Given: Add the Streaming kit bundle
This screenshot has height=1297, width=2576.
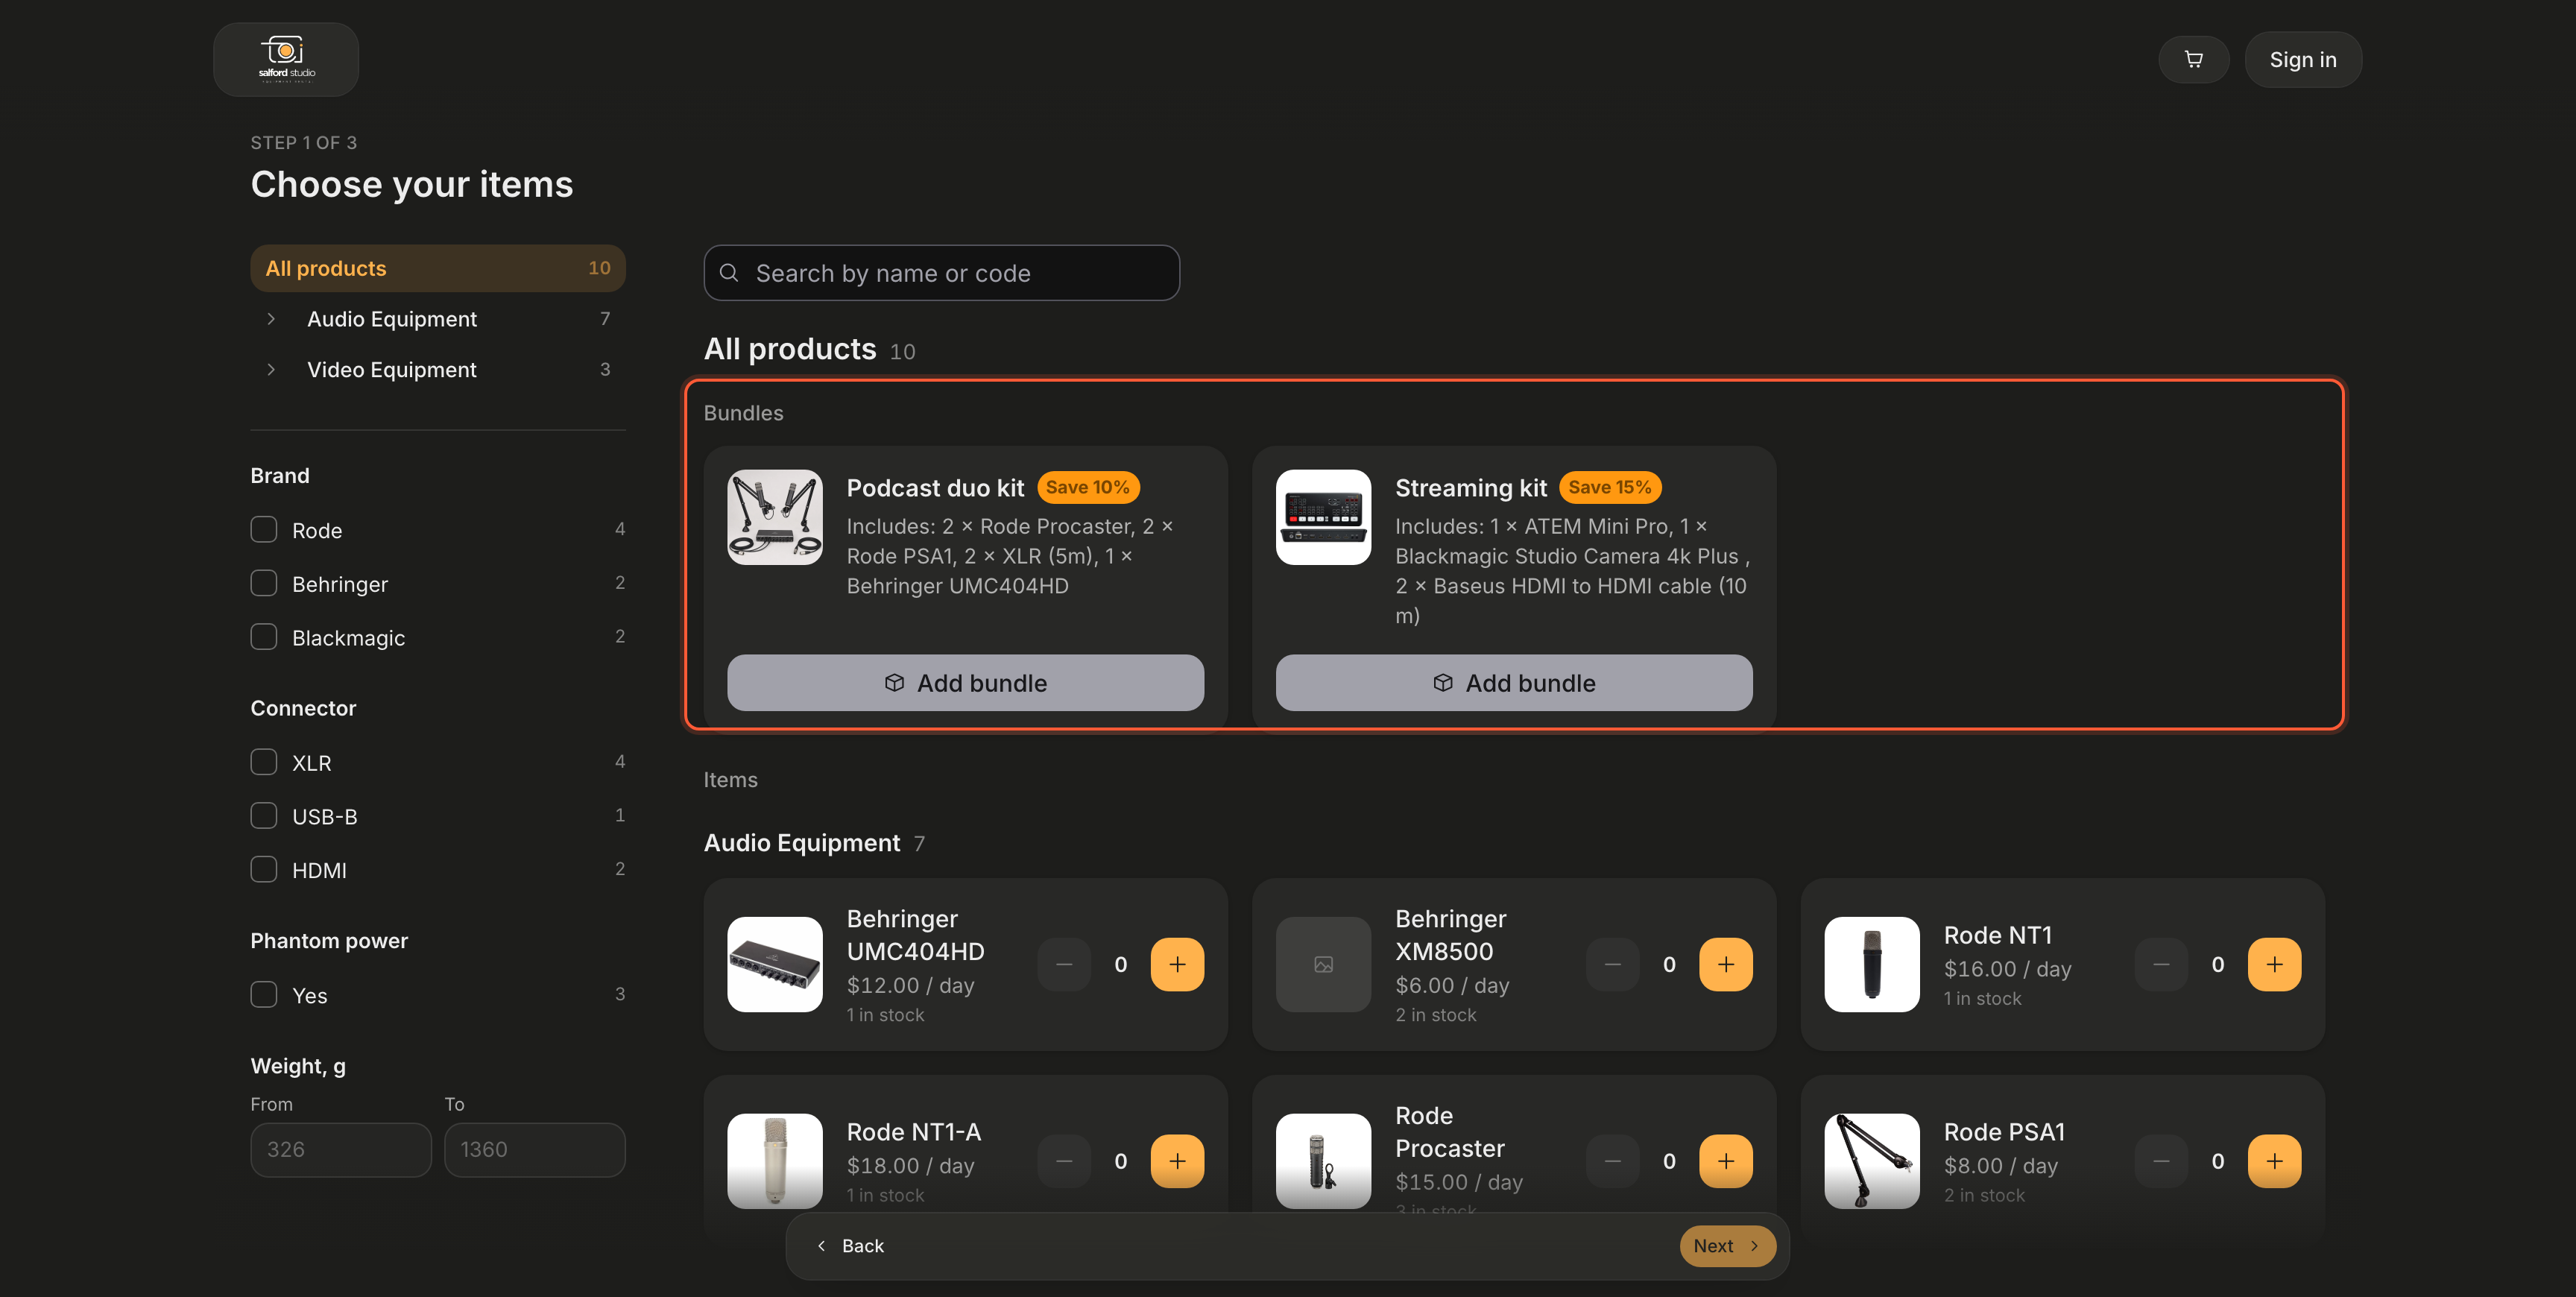Looking at the screenshot, I should [x=1514, y=683].
